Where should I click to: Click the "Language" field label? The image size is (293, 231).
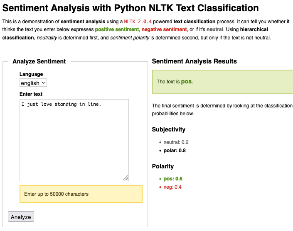[31, 74]
